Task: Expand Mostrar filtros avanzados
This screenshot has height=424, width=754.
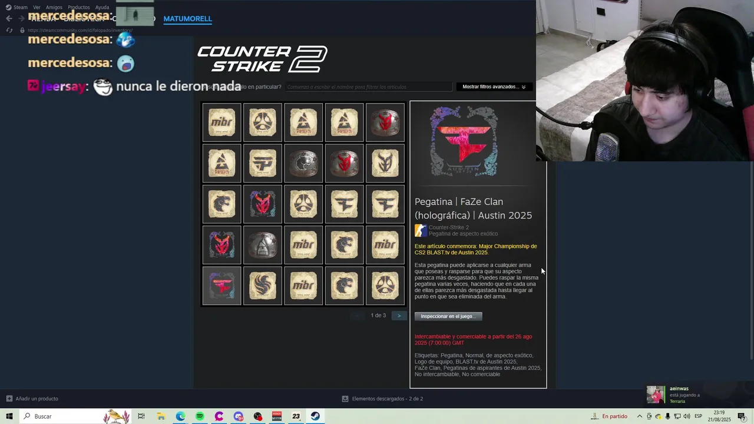Action: pyautogui.click(x=494, y=87)
